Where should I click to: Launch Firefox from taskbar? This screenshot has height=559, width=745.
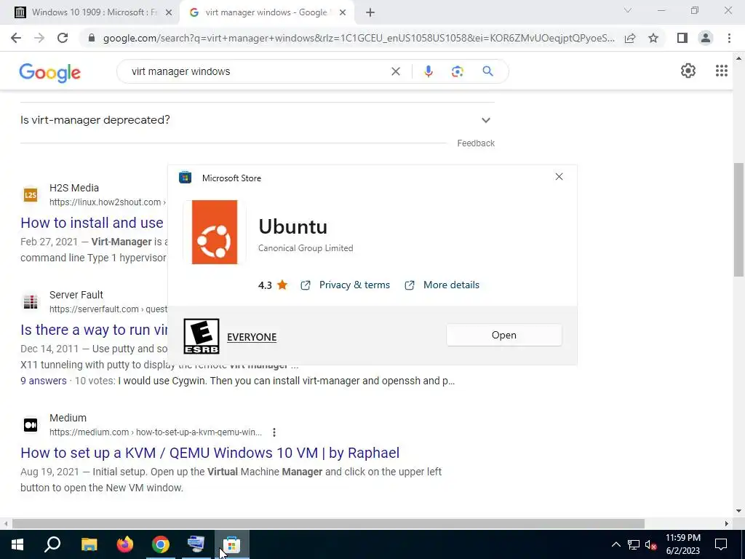click(x=125, y=544)
